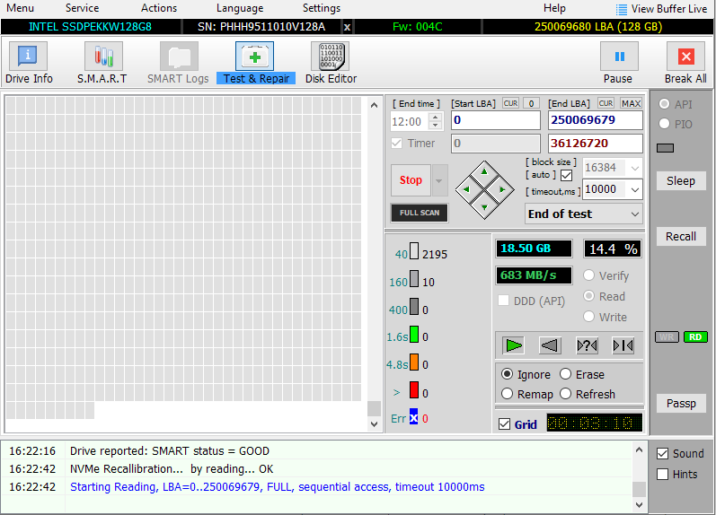This screenshot has width=716, height=515.
Task: Select the Erase radio button
Action: point(565,374)
